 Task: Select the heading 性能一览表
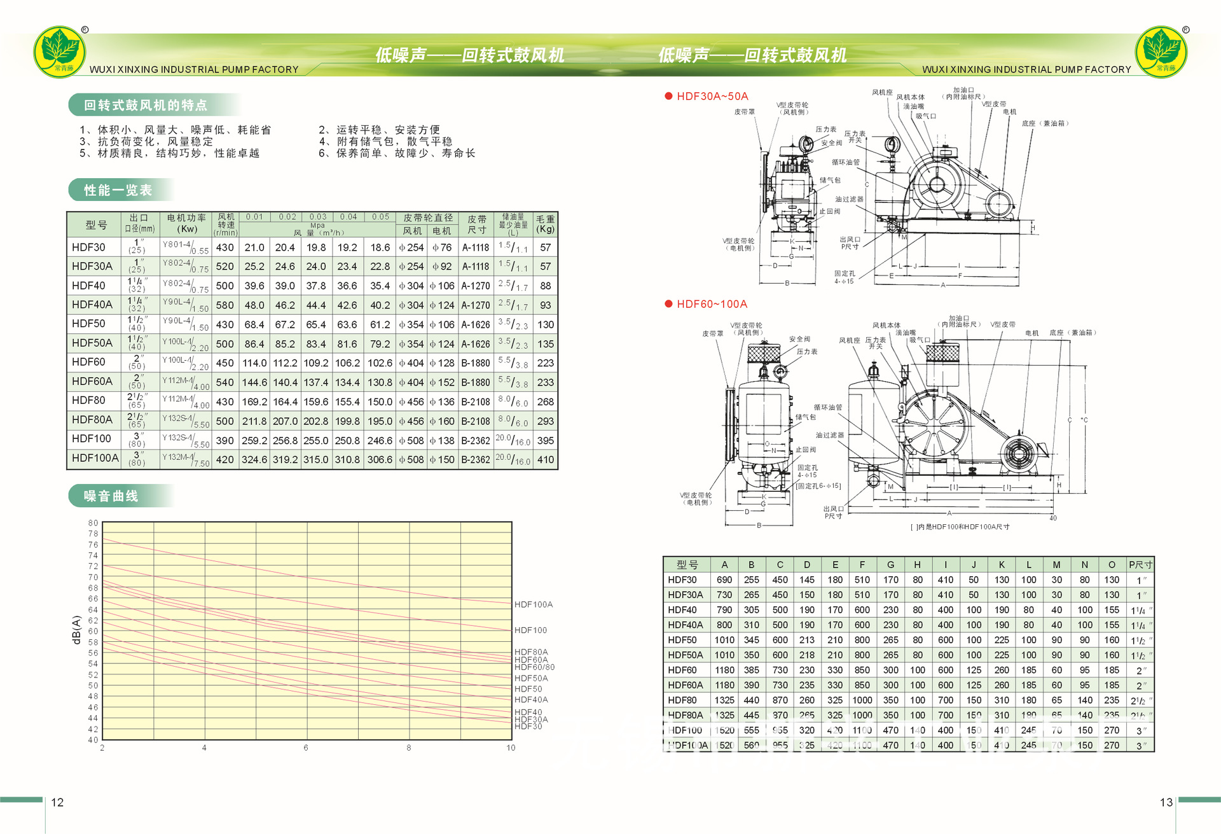[x=118, y=190]
